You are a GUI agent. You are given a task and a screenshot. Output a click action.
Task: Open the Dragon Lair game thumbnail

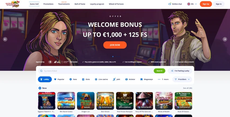click(86, 101)
